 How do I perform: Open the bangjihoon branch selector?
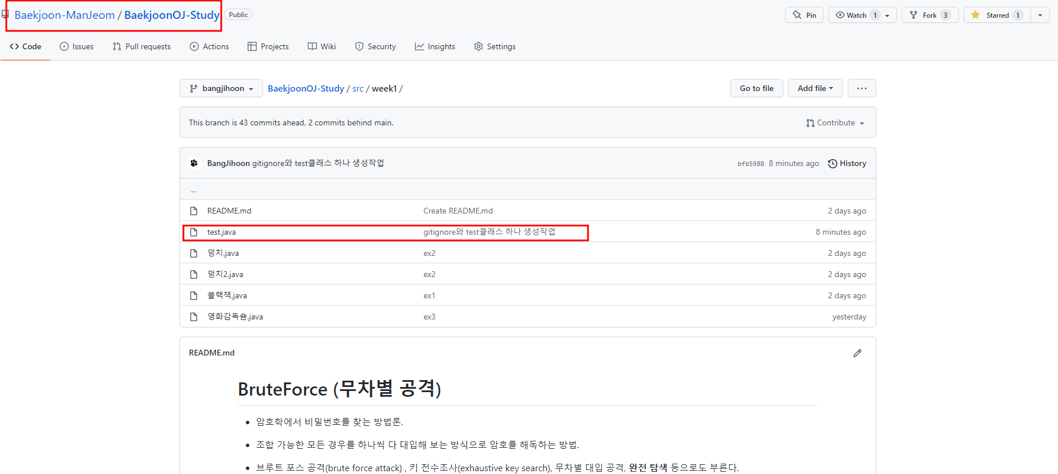221,88
